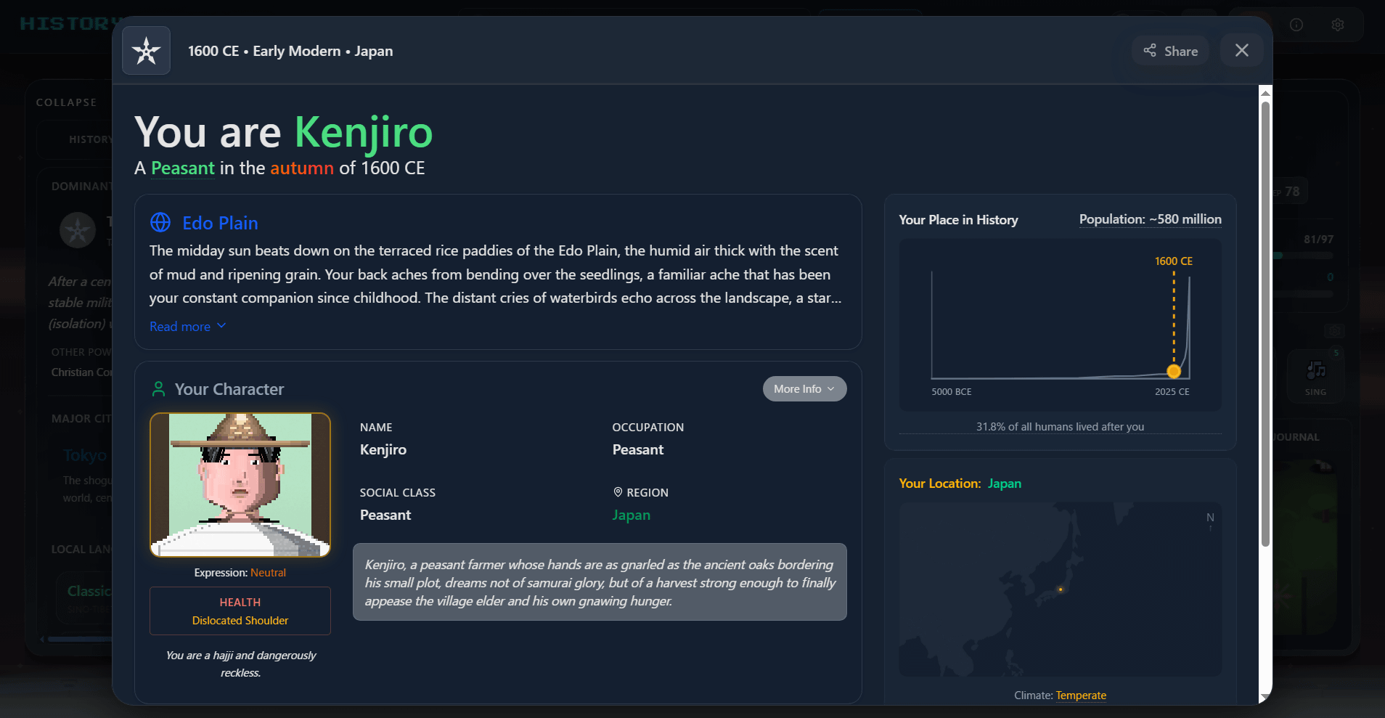
Task: Click the Peasant value under OCCUPATION
Action: (638, 449)
